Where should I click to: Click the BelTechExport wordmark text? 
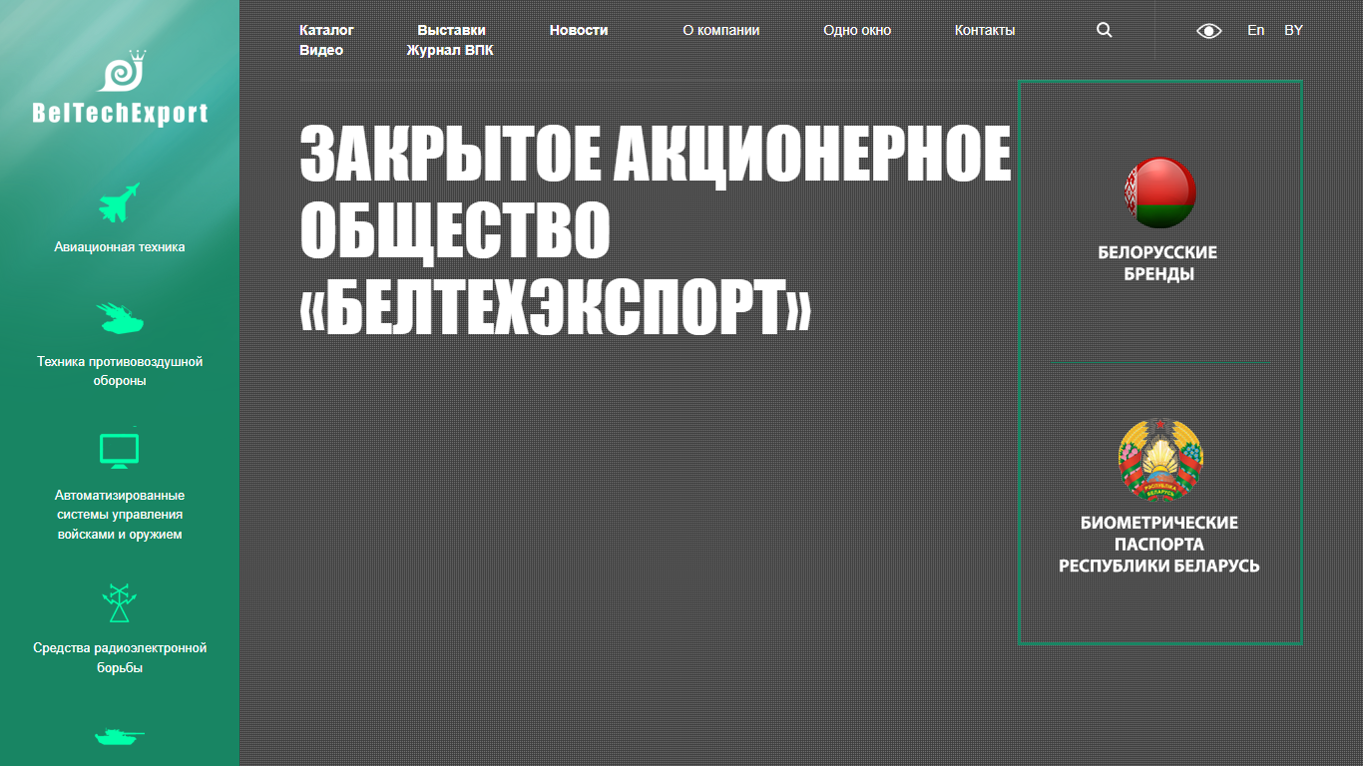click(x=120, y=114)
